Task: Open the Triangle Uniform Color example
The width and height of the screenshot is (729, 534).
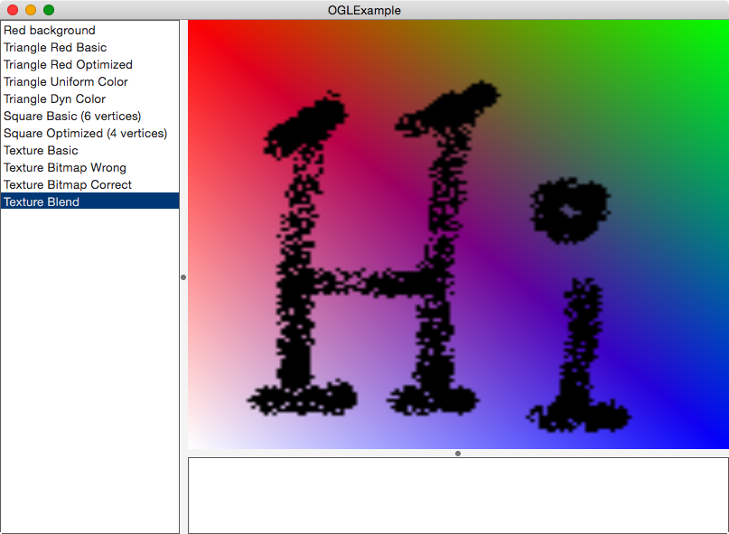Action: tap(64, 81)
